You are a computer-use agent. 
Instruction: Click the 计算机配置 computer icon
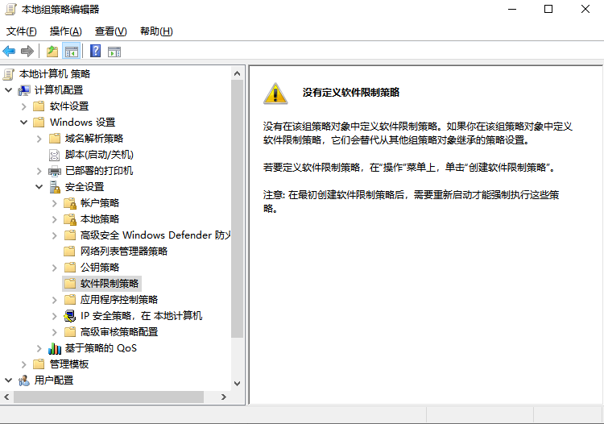point(24,90)
